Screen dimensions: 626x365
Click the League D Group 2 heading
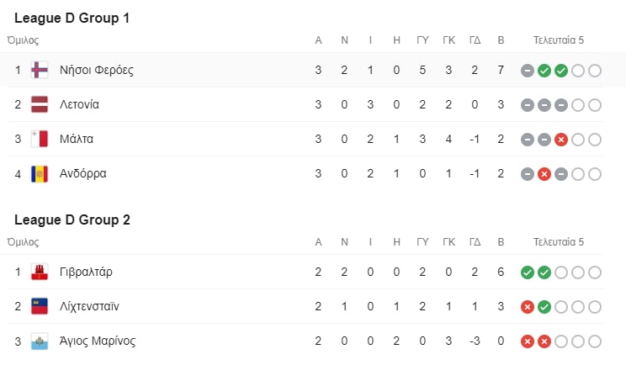point(72,220)
